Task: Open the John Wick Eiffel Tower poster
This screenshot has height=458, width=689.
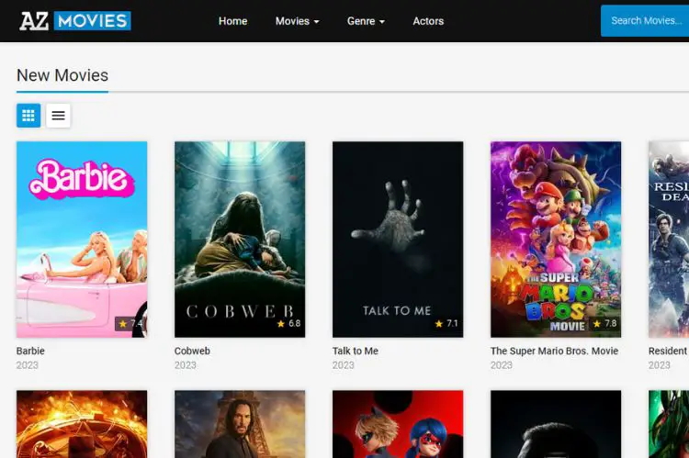Action: (x=240, y=424)
